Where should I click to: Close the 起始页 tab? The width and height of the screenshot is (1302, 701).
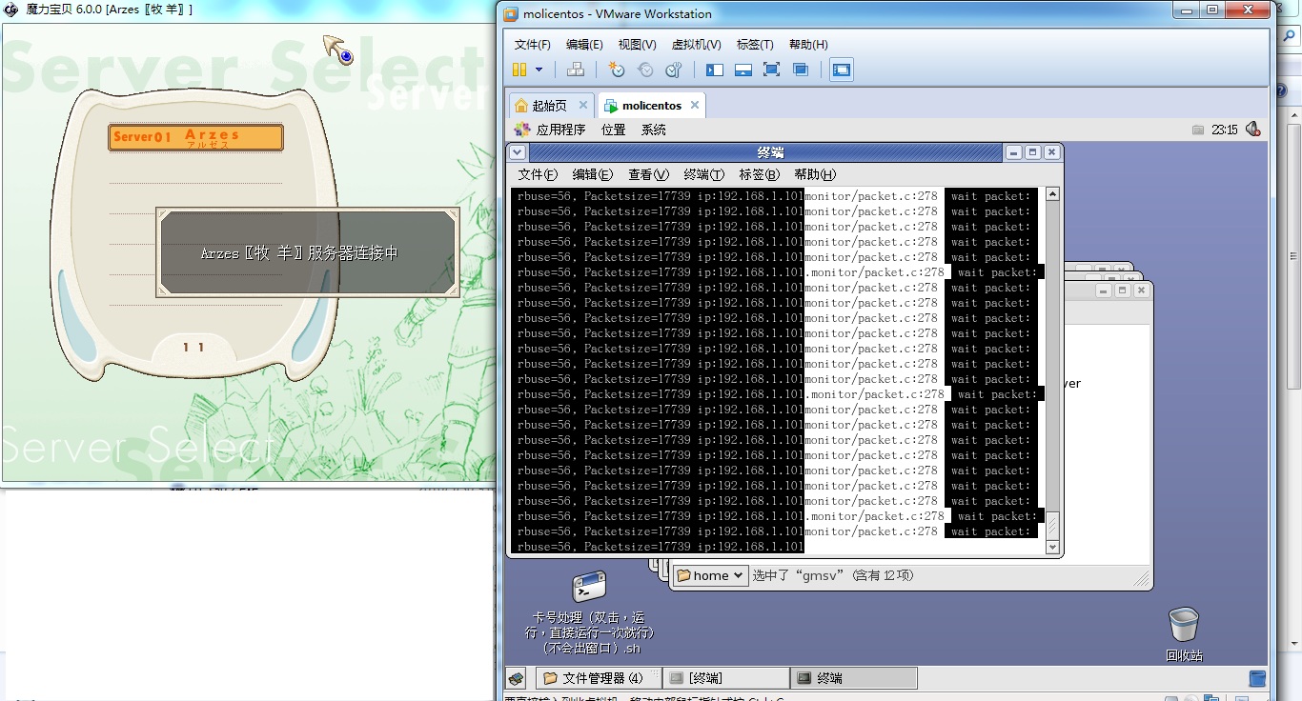pyautogui.click(x=583, y=105)
